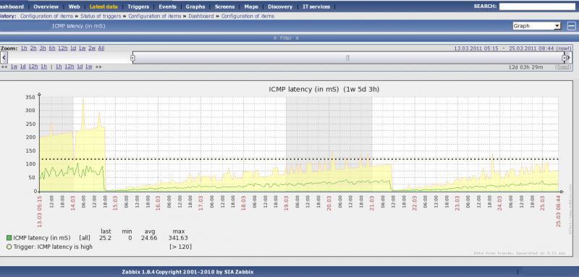579x277 pixels.
Task: Click the green ICMP latency legend swatch
Action: pyautogui.click(x=9, y=238)
